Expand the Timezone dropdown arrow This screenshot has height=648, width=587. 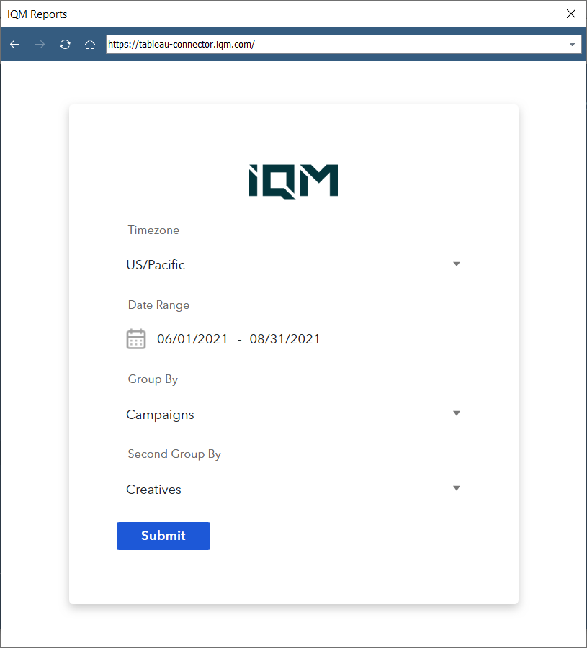coord(456,264)
